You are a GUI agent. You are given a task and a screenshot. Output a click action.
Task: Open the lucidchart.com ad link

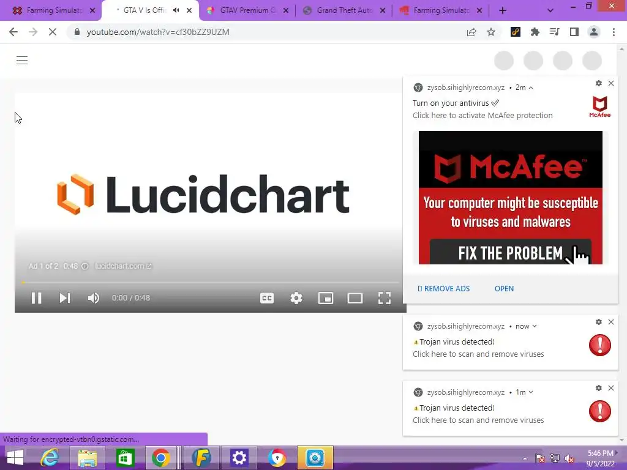pos(123,266)
